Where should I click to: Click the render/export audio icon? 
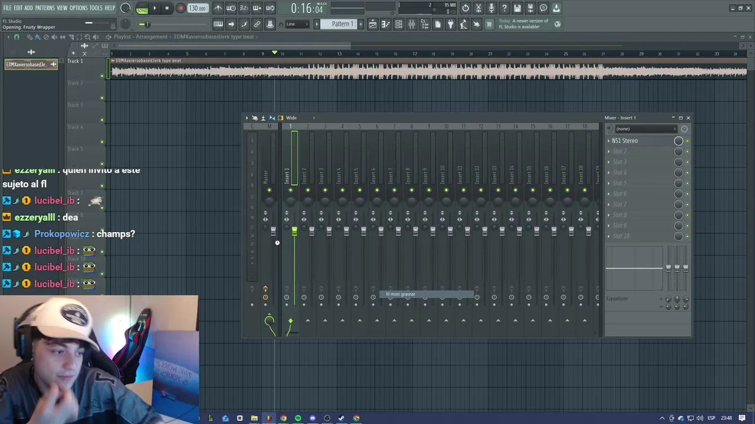(x=530, y=8)
